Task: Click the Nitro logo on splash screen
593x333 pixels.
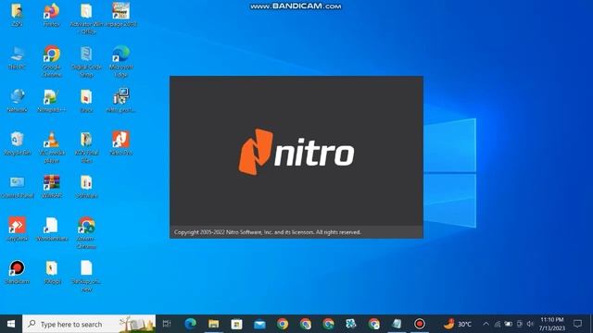Action: click(296, 152)
